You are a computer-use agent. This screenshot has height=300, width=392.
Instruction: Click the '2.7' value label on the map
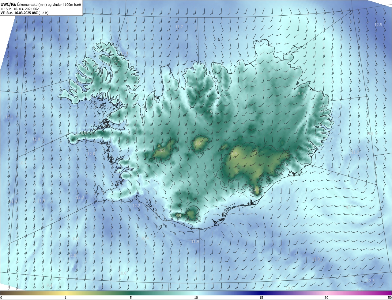(x=257, y=190)
